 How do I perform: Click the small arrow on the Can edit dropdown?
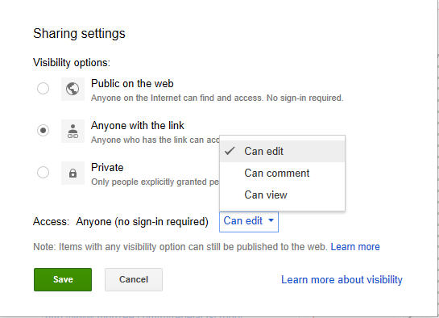pos(271,220)
